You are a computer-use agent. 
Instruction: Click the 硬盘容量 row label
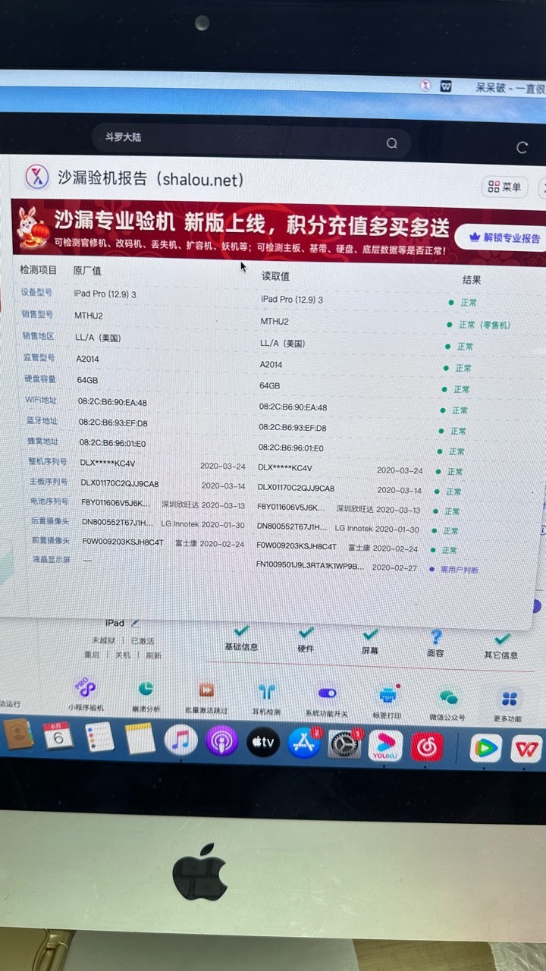(x=40, y=379)
